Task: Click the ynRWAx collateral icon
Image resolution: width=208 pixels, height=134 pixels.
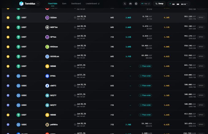Action: pyautogui.click(x=47, y=124)
